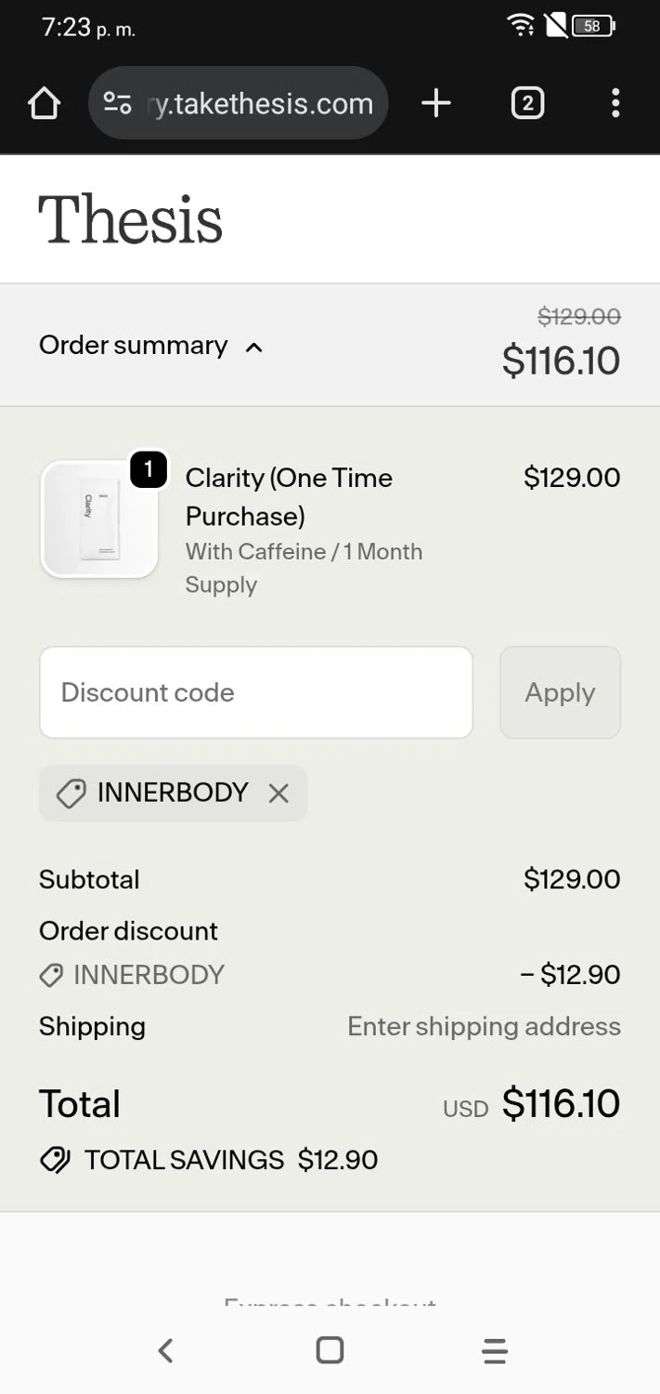The image size is (660, 1394).
Task: Open Android recent apps button
Action: coord(495,1350)
